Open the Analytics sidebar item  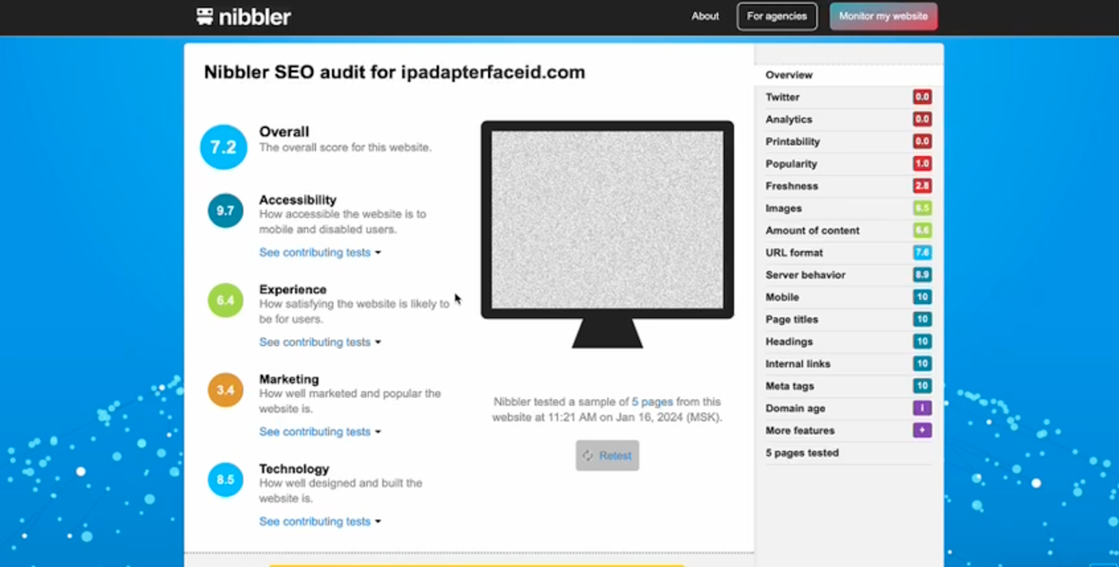pos(848,120)
